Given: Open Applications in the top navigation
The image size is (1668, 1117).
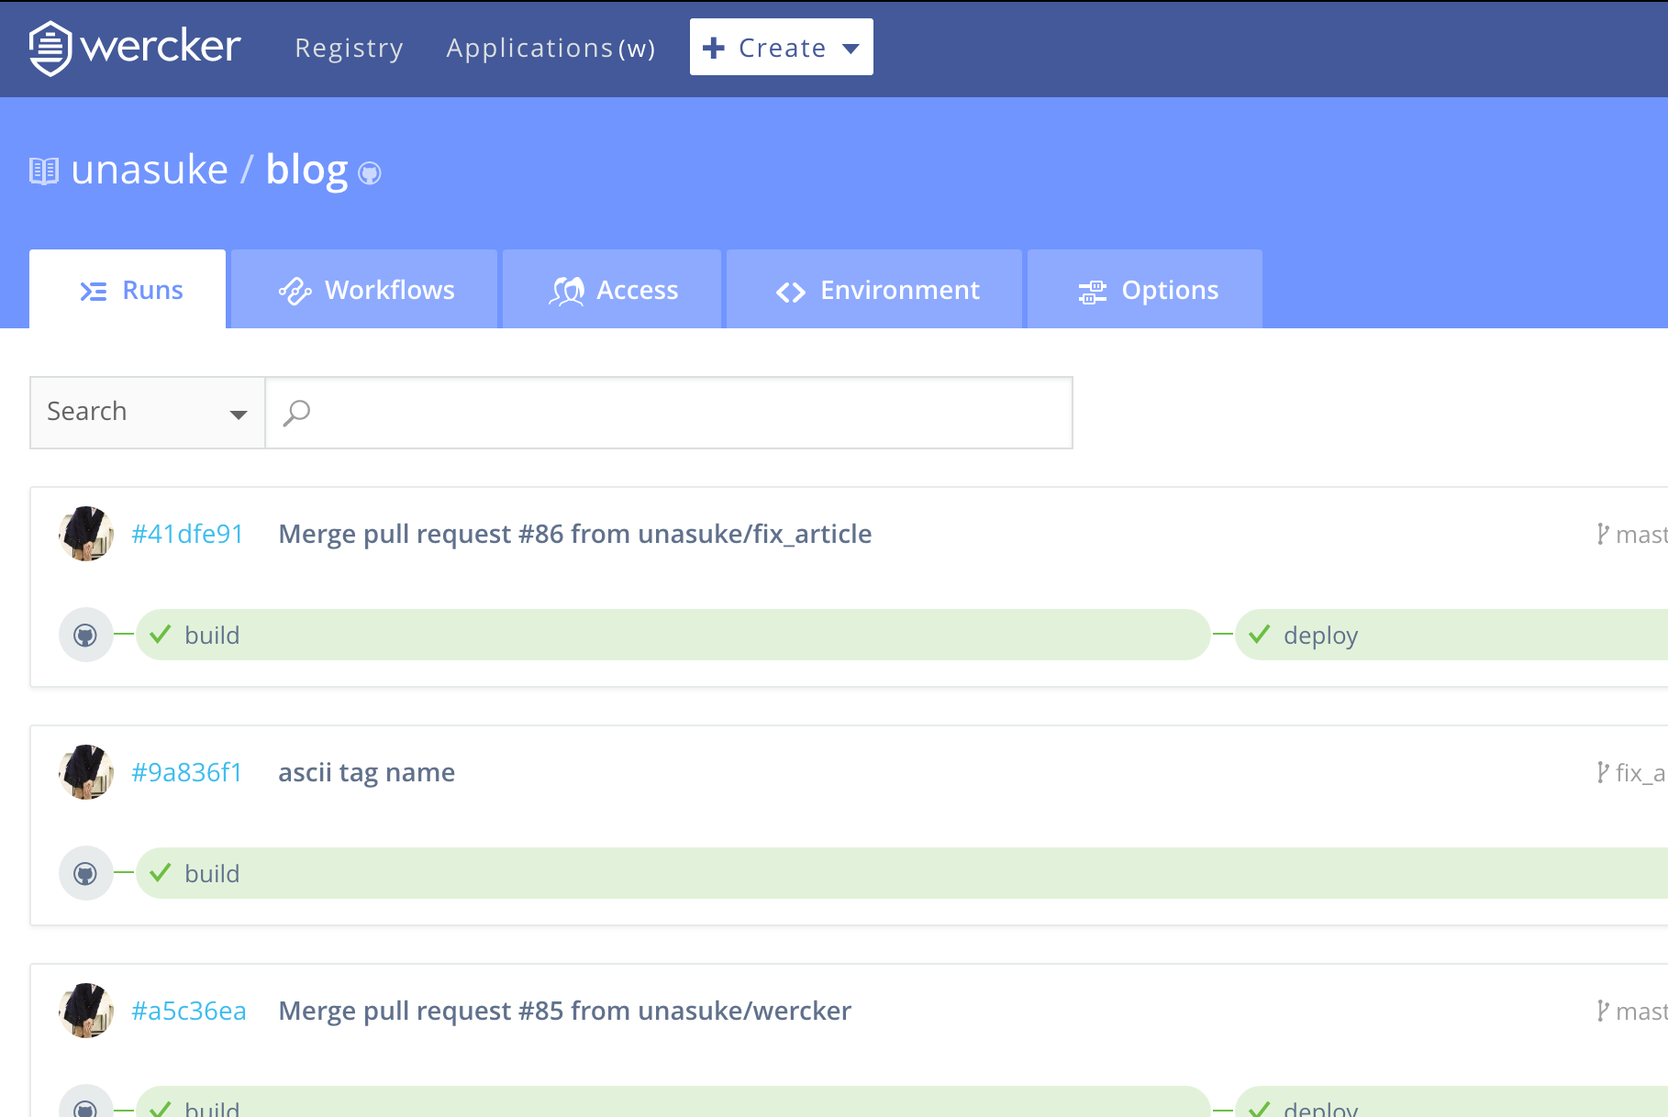Looking at the screenshot, I should [x=550, y=48].
